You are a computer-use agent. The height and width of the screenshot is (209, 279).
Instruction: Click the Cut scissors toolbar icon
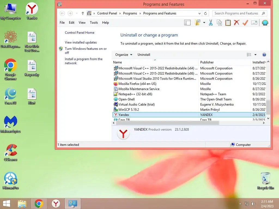coord(211,23)
